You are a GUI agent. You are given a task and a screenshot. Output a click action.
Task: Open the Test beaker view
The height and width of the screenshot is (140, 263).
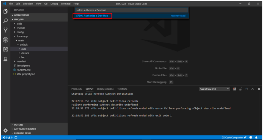5,59
